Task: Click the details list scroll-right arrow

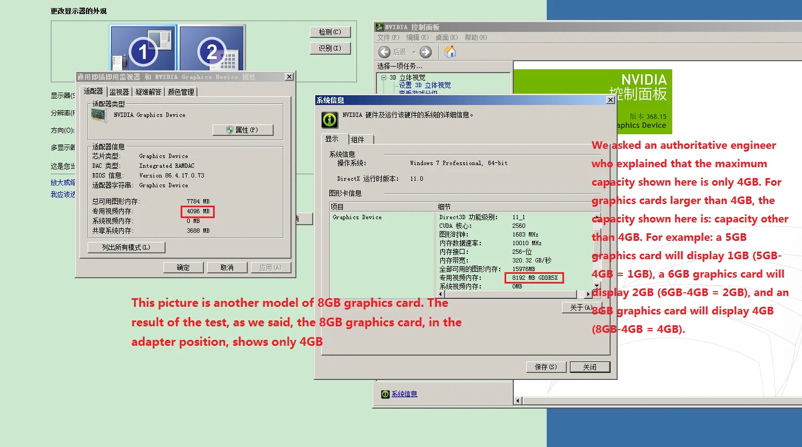Action: [x=589, y=294]
